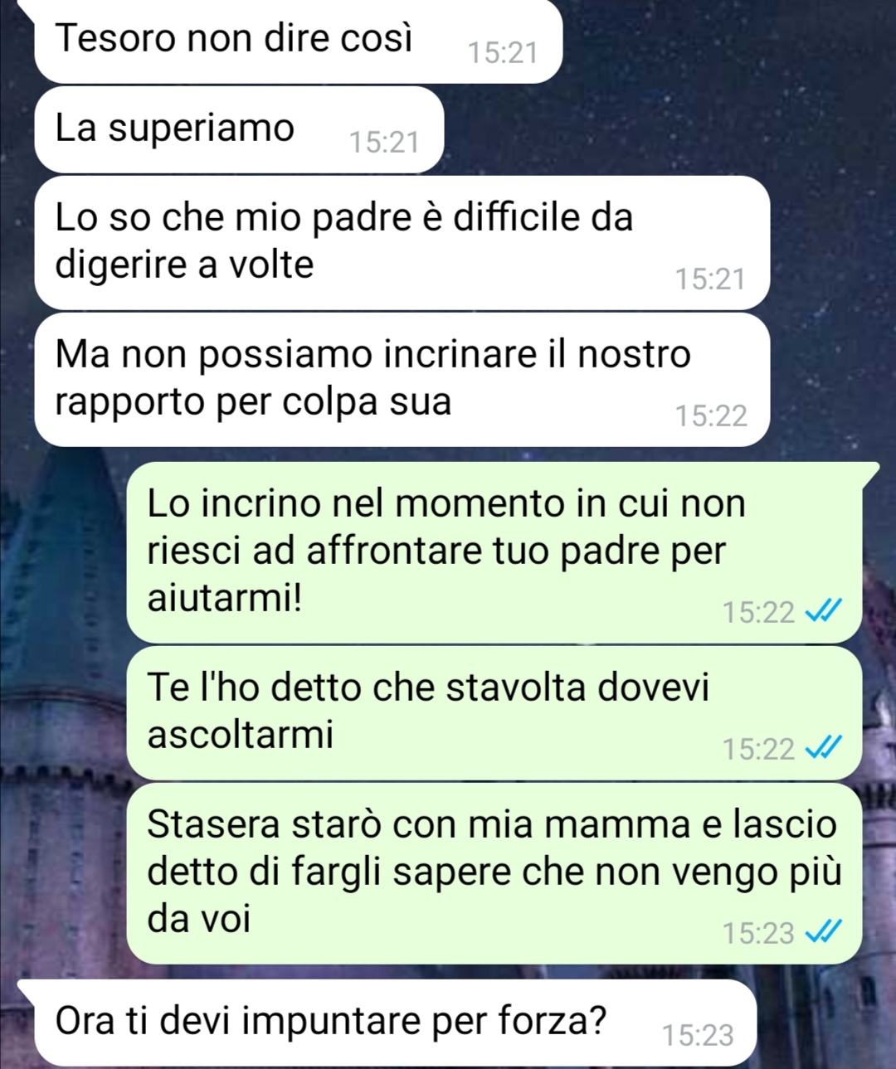
Task: Tap the 15:23 timestamp beside 'da voi'
Action: coord(758,933)
